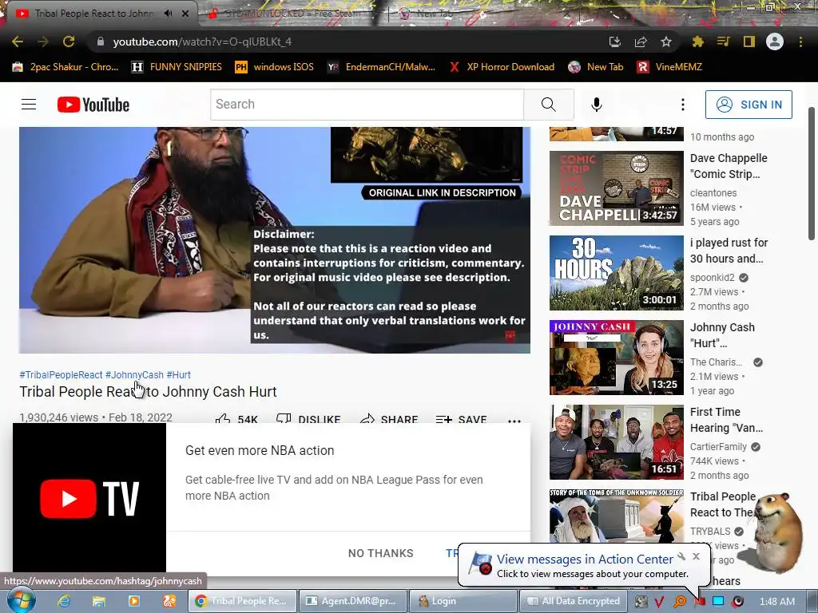Open Action Center balloon wrench options

pos(681,556)
